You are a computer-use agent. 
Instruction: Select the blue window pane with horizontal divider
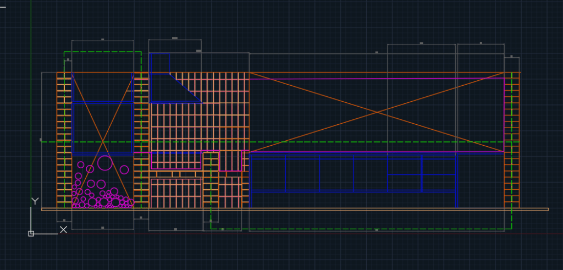tap(404, 173)
